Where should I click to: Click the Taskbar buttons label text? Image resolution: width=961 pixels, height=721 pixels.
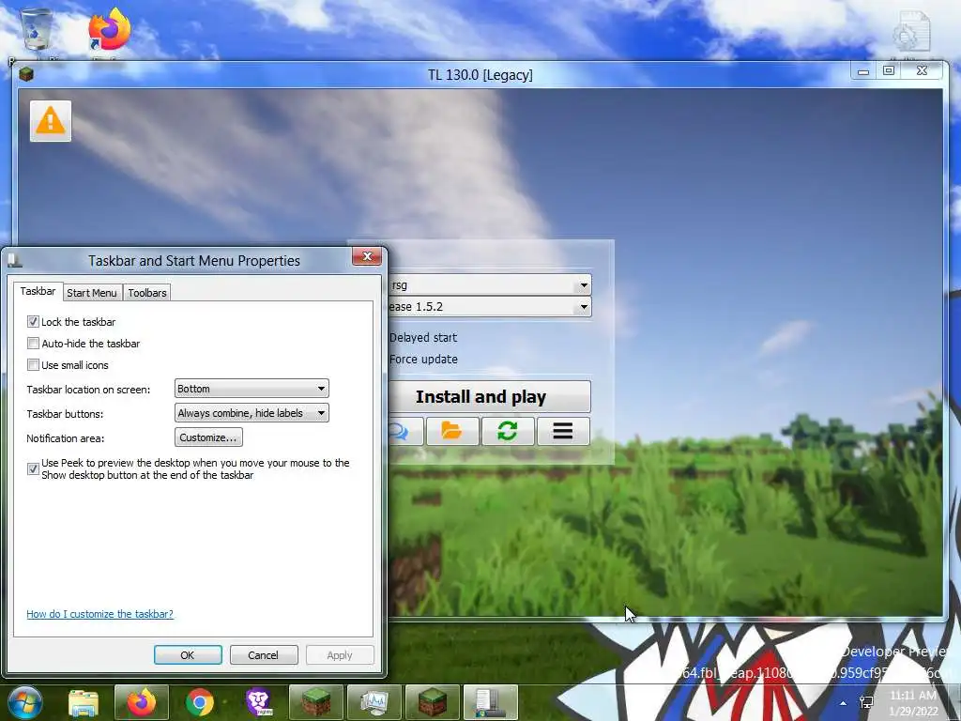pos(65,414)
